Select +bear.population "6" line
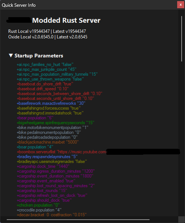The width and height of the screenshot is (185, 223). tap(35, 118)
